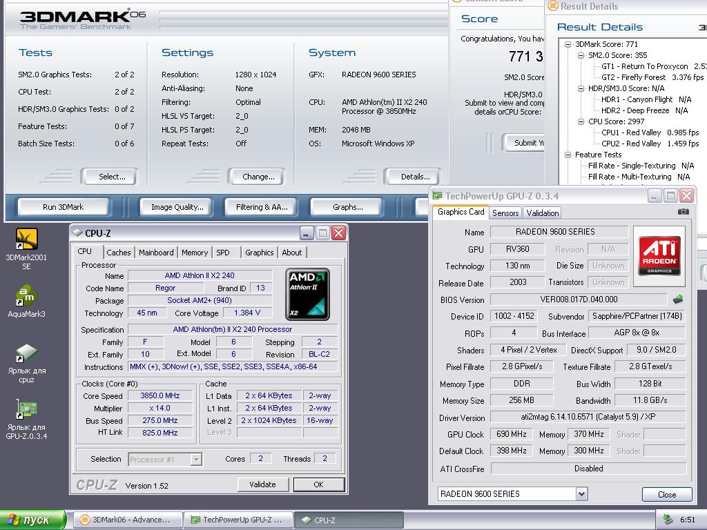
Task: Switch to 3DMark06 Advanced taskbar button
Action: (x=127, y=520)
